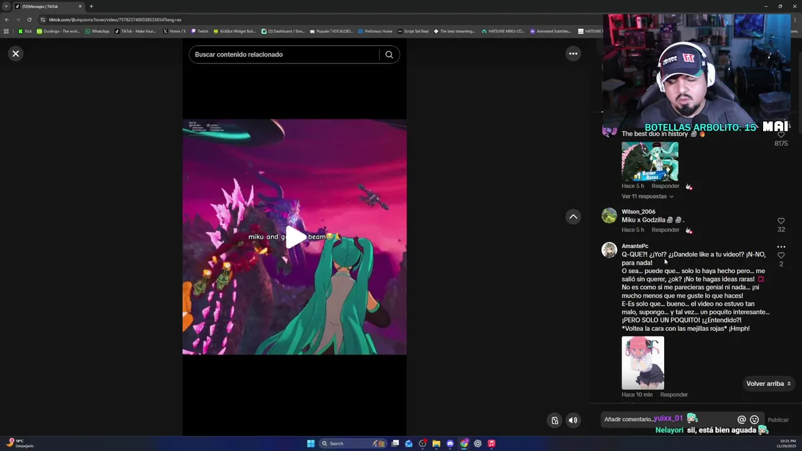This screenshot has height=451, width=802.
Task: Open the Windows Start menu
Action: tap(311, 443)
